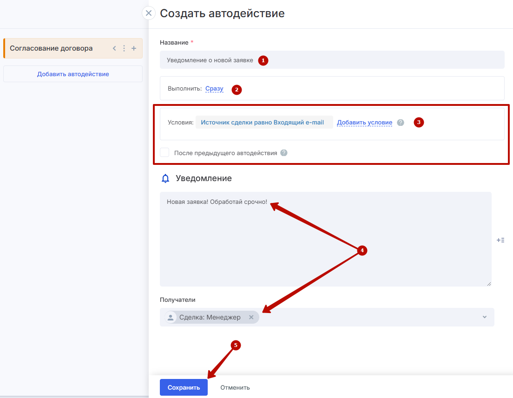Open condition Источник сделки равно Входящий e-mail
This screenshot has height=398, width=513.
coord(264,123)
